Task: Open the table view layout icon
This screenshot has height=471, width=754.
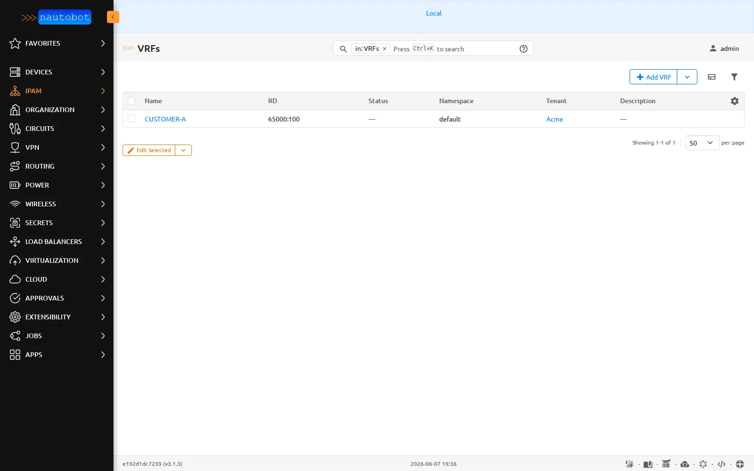Action: point(712,77)
